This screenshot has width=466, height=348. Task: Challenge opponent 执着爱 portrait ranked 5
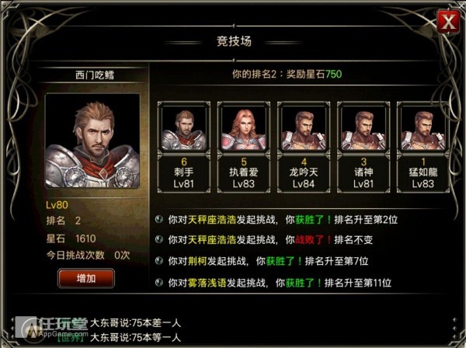(244, 128)
